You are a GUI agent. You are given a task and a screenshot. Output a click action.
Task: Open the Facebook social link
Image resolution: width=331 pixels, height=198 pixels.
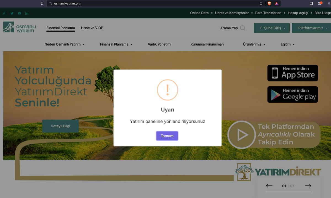[x=4, y=13]
